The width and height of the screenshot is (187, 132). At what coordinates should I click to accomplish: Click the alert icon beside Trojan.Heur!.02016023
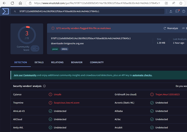pos(152,95)
